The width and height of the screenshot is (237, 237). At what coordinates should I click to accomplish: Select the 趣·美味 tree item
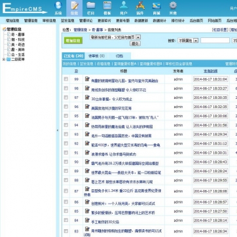[x=18, y=50]
